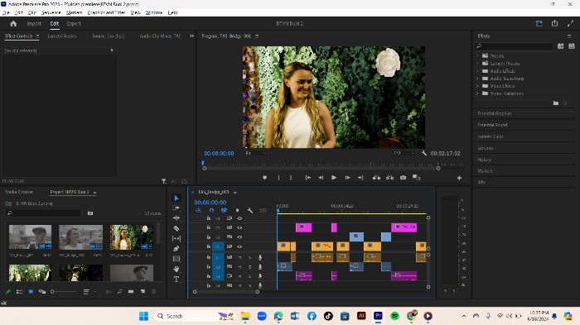The height and width of the screenshot is (325, 580).
Task: Click the New Bin folder icon in Effects
Action: point(556,103)
